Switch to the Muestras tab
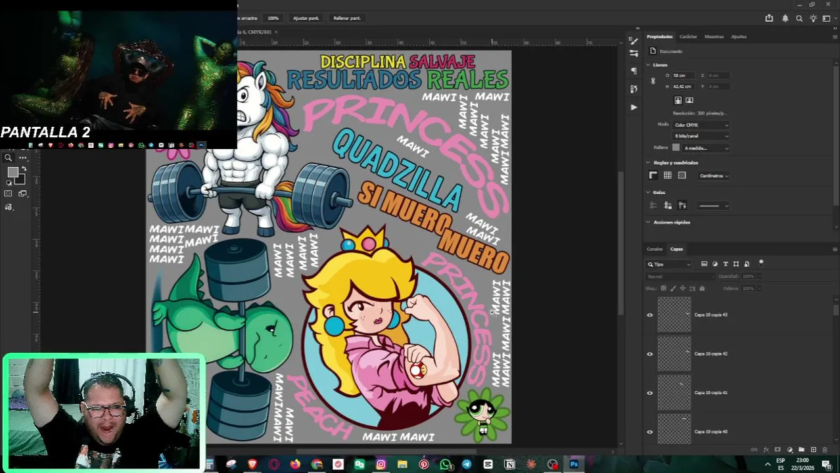The width and height of the screenshot is (840, 473). pyautogui.click(x=714, y=37)
